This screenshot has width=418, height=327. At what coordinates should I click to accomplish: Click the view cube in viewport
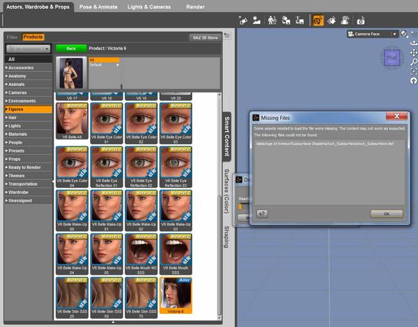[x=392, y=58]
